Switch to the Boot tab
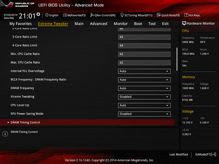The image size is (219, 164). pos(138,24)
